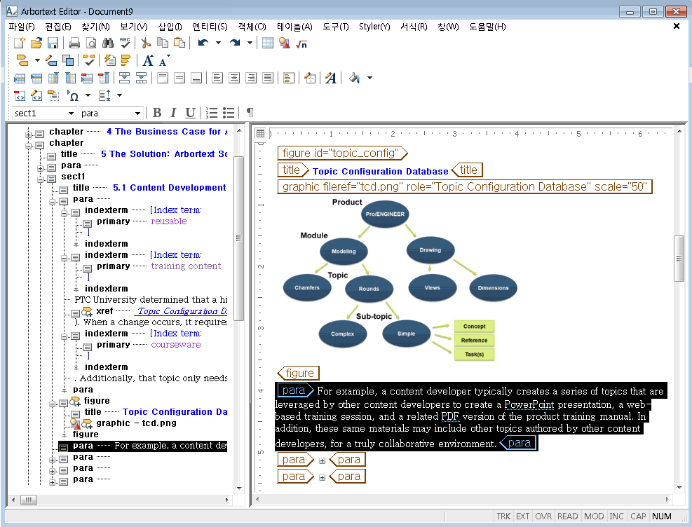
Task: Click the Undo arrow icon
Action: click(203, 43)
